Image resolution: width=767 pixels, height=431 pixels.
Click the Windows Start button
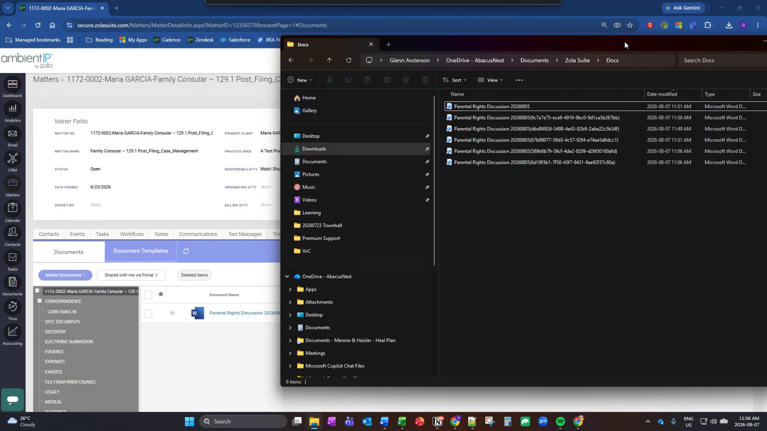coord(190,421)
